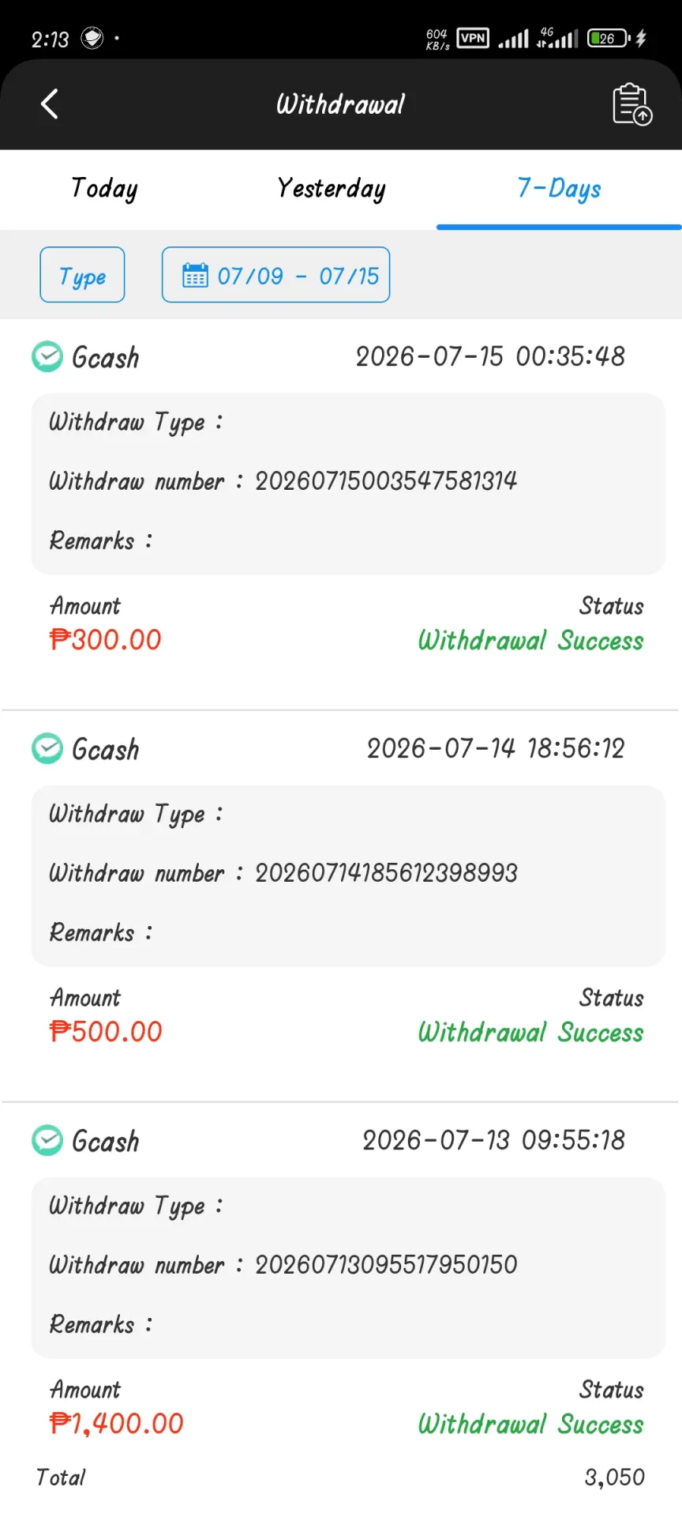Tap the VPN status bar icon
The width and height of the screenshot is (682, 1517).
pyautogui.click(x=473, y=38)
